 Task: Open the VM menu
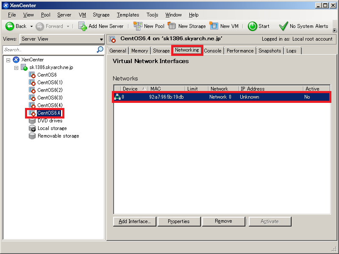point(82,15)
